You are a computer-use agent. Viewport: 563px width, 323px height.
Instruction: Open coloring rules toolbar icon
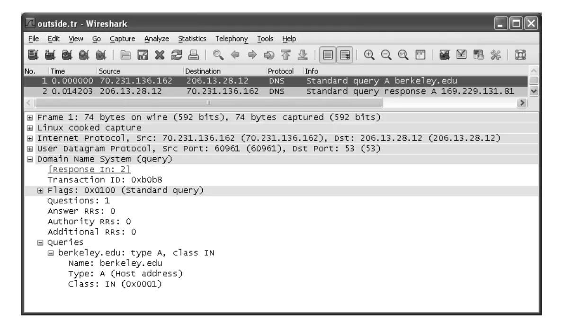coord(479,55)
